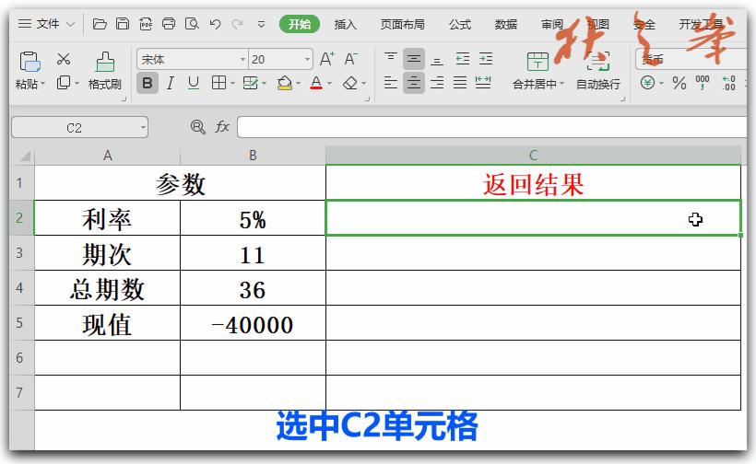Switch to the 数据 tab

click(x=506, y=24)
